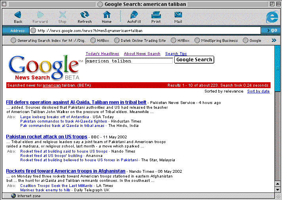Open Pak commandos track al Qaeda story

(x=62, y=125)
